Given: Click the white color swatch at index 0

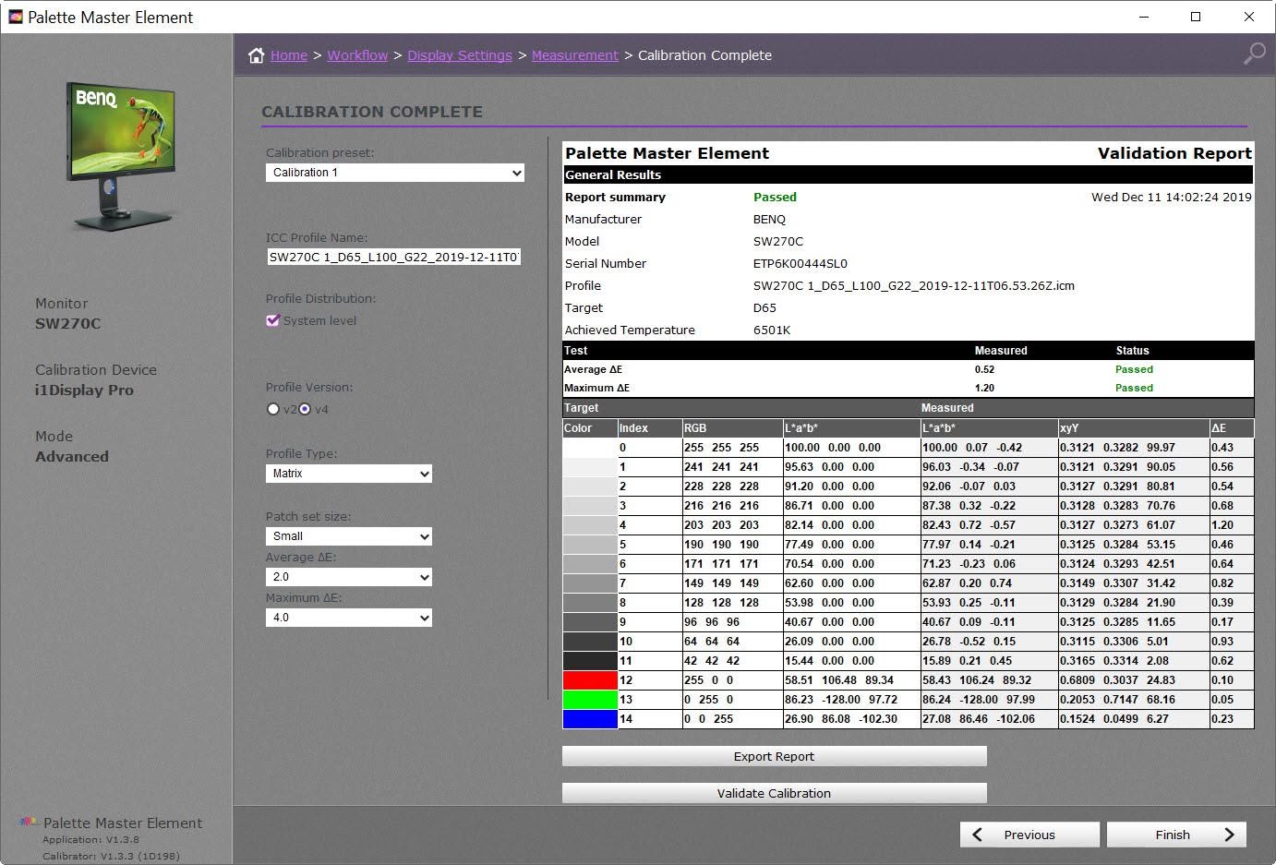Looking at the screenshot, I should click(590, 448).
